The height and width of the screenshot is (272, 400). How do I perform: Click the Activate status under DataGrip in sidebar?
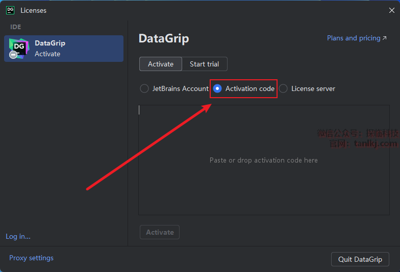47,54
